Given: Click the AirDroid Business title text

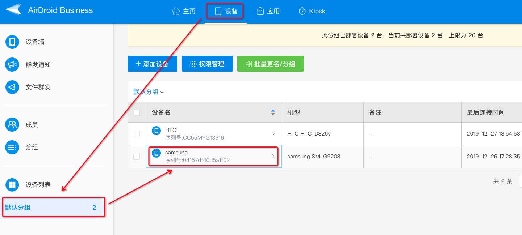Looking at the screenshot, I should click(60, 10).
